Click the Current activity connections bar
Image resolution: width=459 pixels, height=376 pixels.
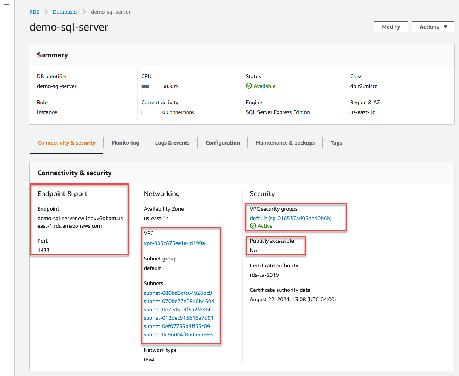[151, 112]
